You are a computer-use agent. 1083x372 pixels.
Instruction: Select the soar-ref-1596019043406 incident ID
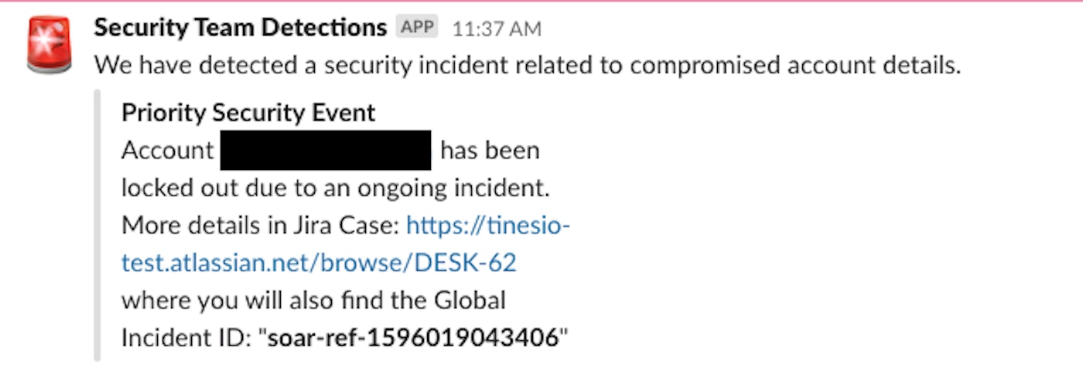coord(412,338)
